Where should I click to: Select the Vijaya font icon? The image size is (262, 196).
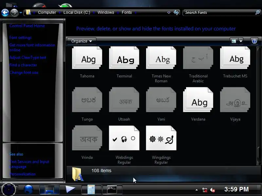tap(235, 100)
